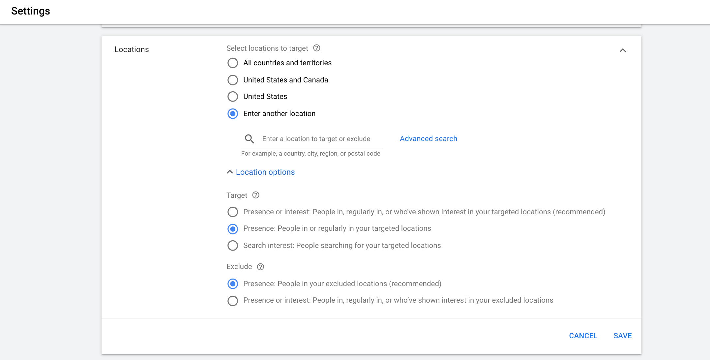710x360 pixels.
Task: Select Presence: People in targeted locations
Action: tap(233, 229)
